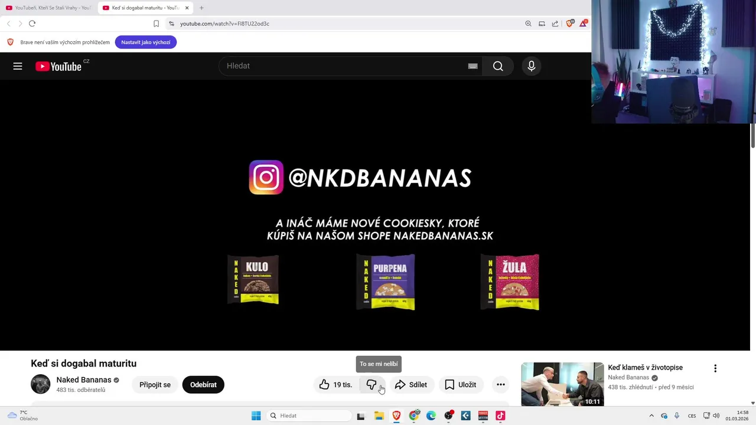Viewport: 756px width, 425px height.
Task: Open Brave browser taskbar icon
Action: (x=396, y=416)
